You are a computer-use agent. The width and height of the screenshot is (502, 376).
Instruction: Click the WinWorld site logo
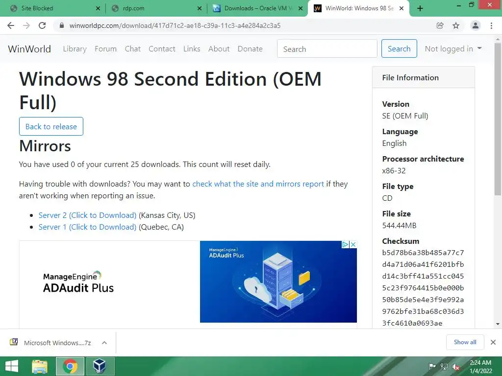pos(29,49)
